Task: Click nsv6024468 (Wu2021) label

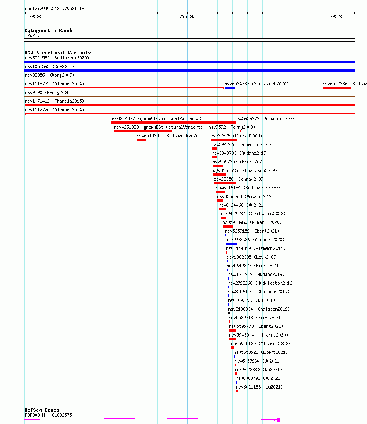Action: [x=242, y=205]
